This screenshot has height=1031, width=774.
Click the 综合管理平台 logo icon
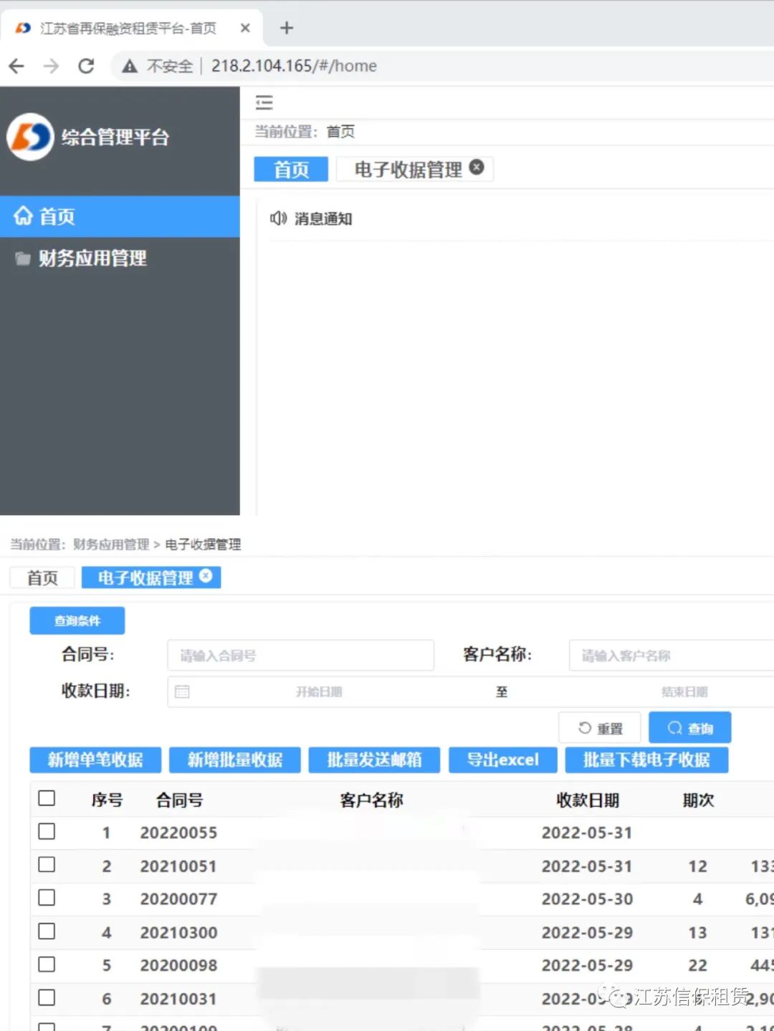pyautogui.click(x=30, y=137)
